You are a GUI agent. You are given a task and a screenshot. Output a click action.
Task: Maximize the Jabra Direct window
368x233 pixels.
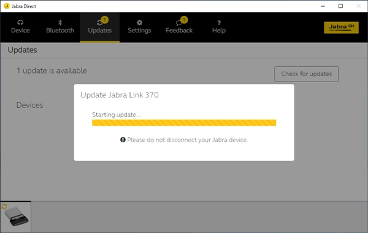pyautogui.click(x=340, y=6)
